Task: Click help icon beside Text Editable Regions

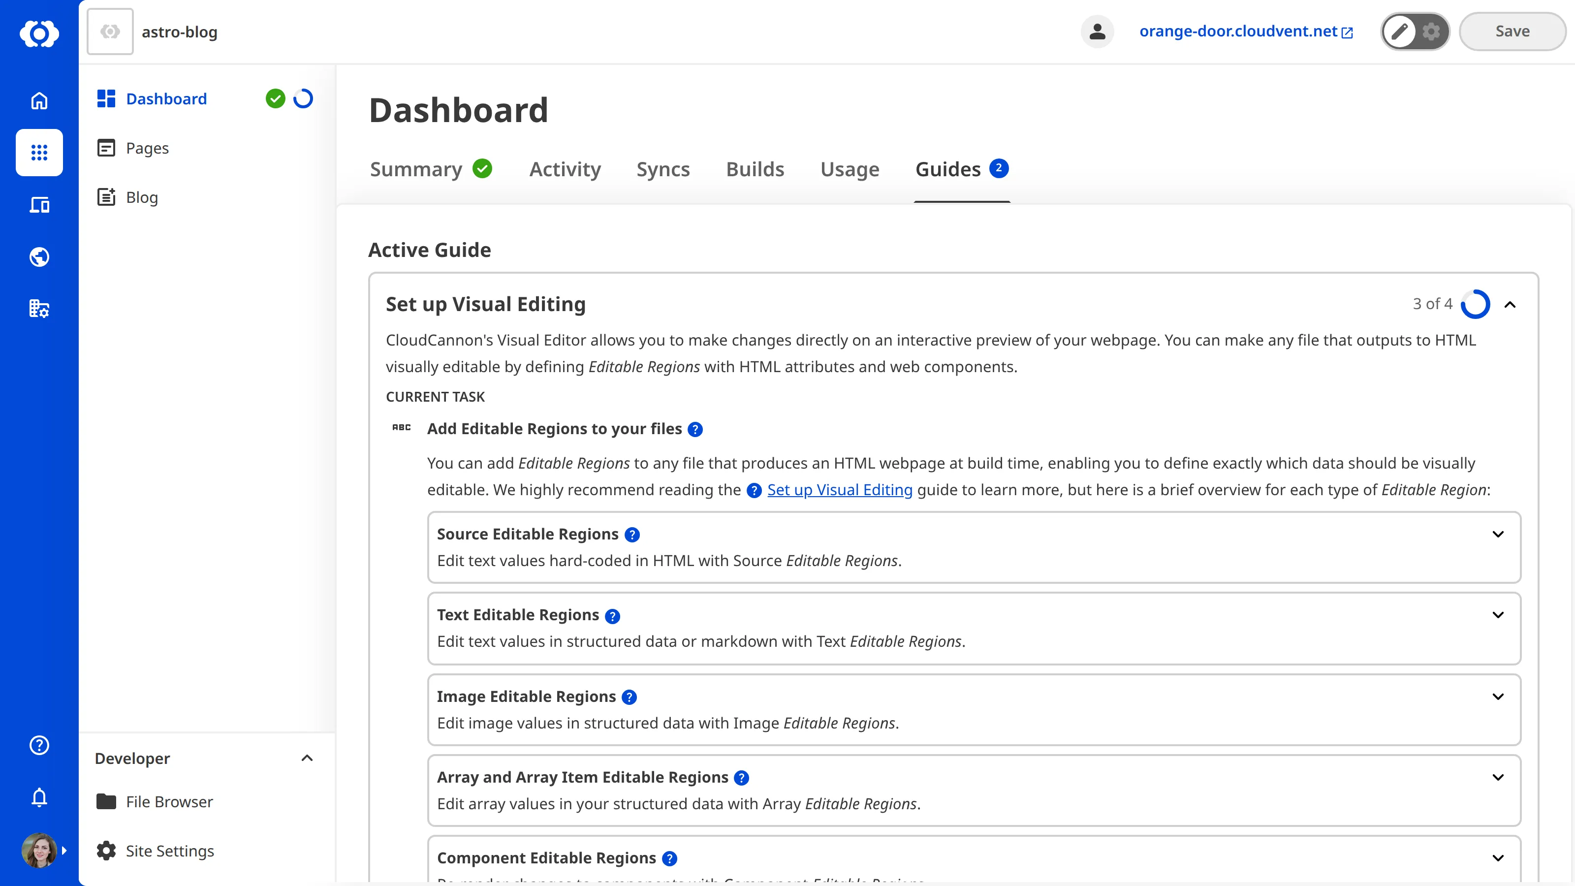Action: coord(613,616)
